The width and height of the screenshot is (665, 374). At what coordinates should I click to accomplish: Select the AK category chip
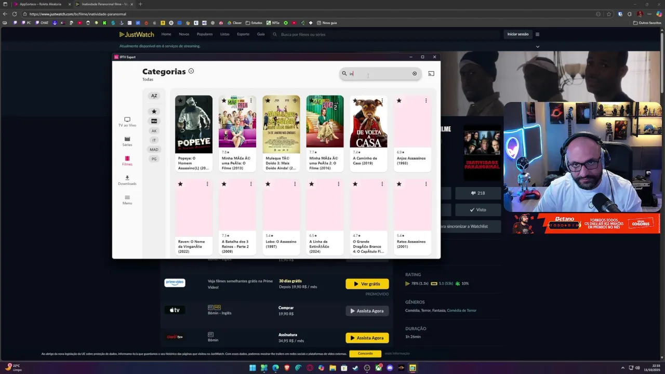(x=154, y=131)
